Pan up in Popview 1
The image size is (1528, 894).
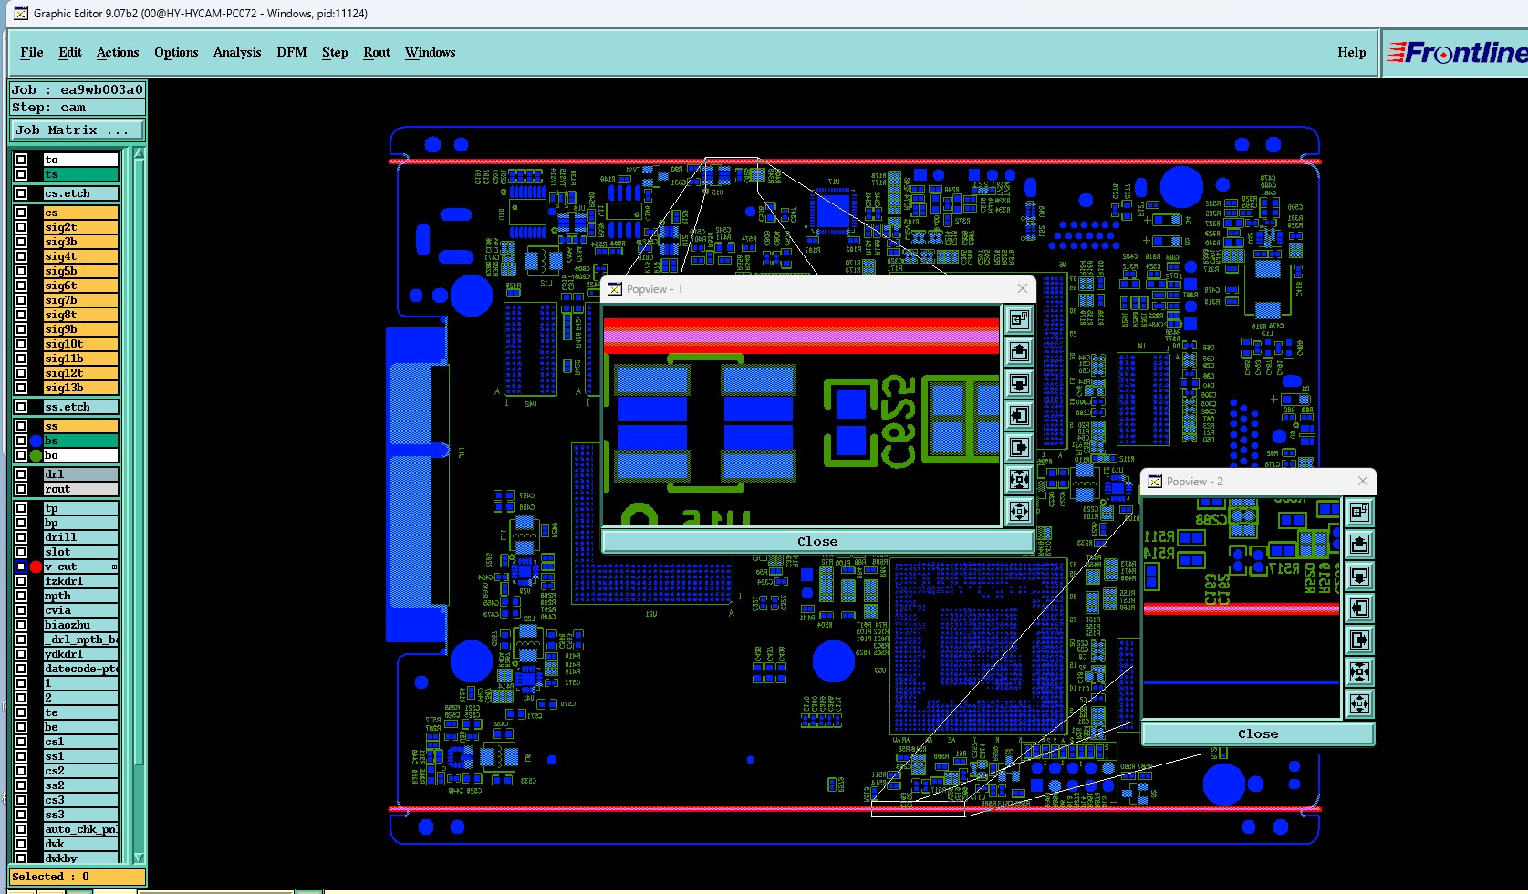coord(1019,352)
